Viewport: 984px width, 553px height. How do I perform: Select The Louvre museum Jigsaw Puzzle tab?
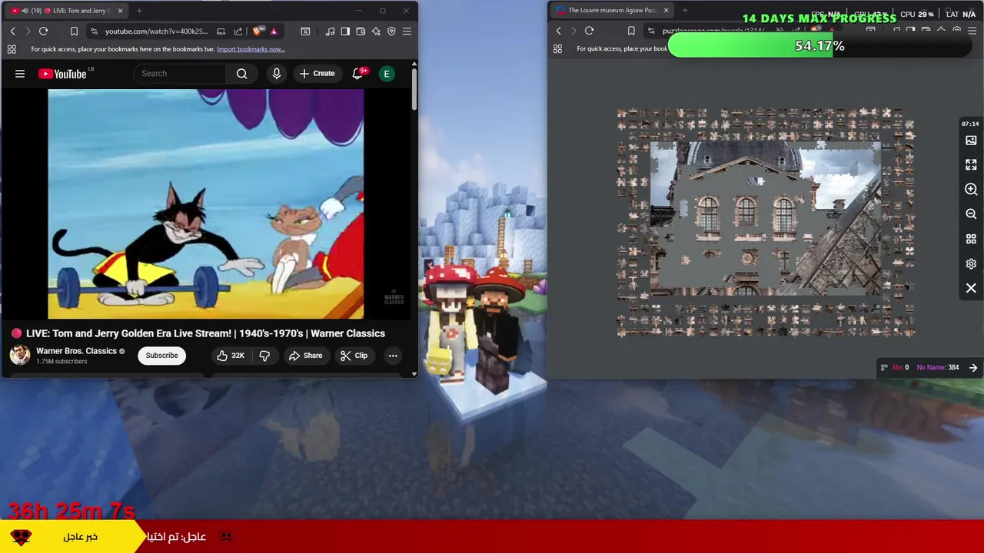click(612, 11)
